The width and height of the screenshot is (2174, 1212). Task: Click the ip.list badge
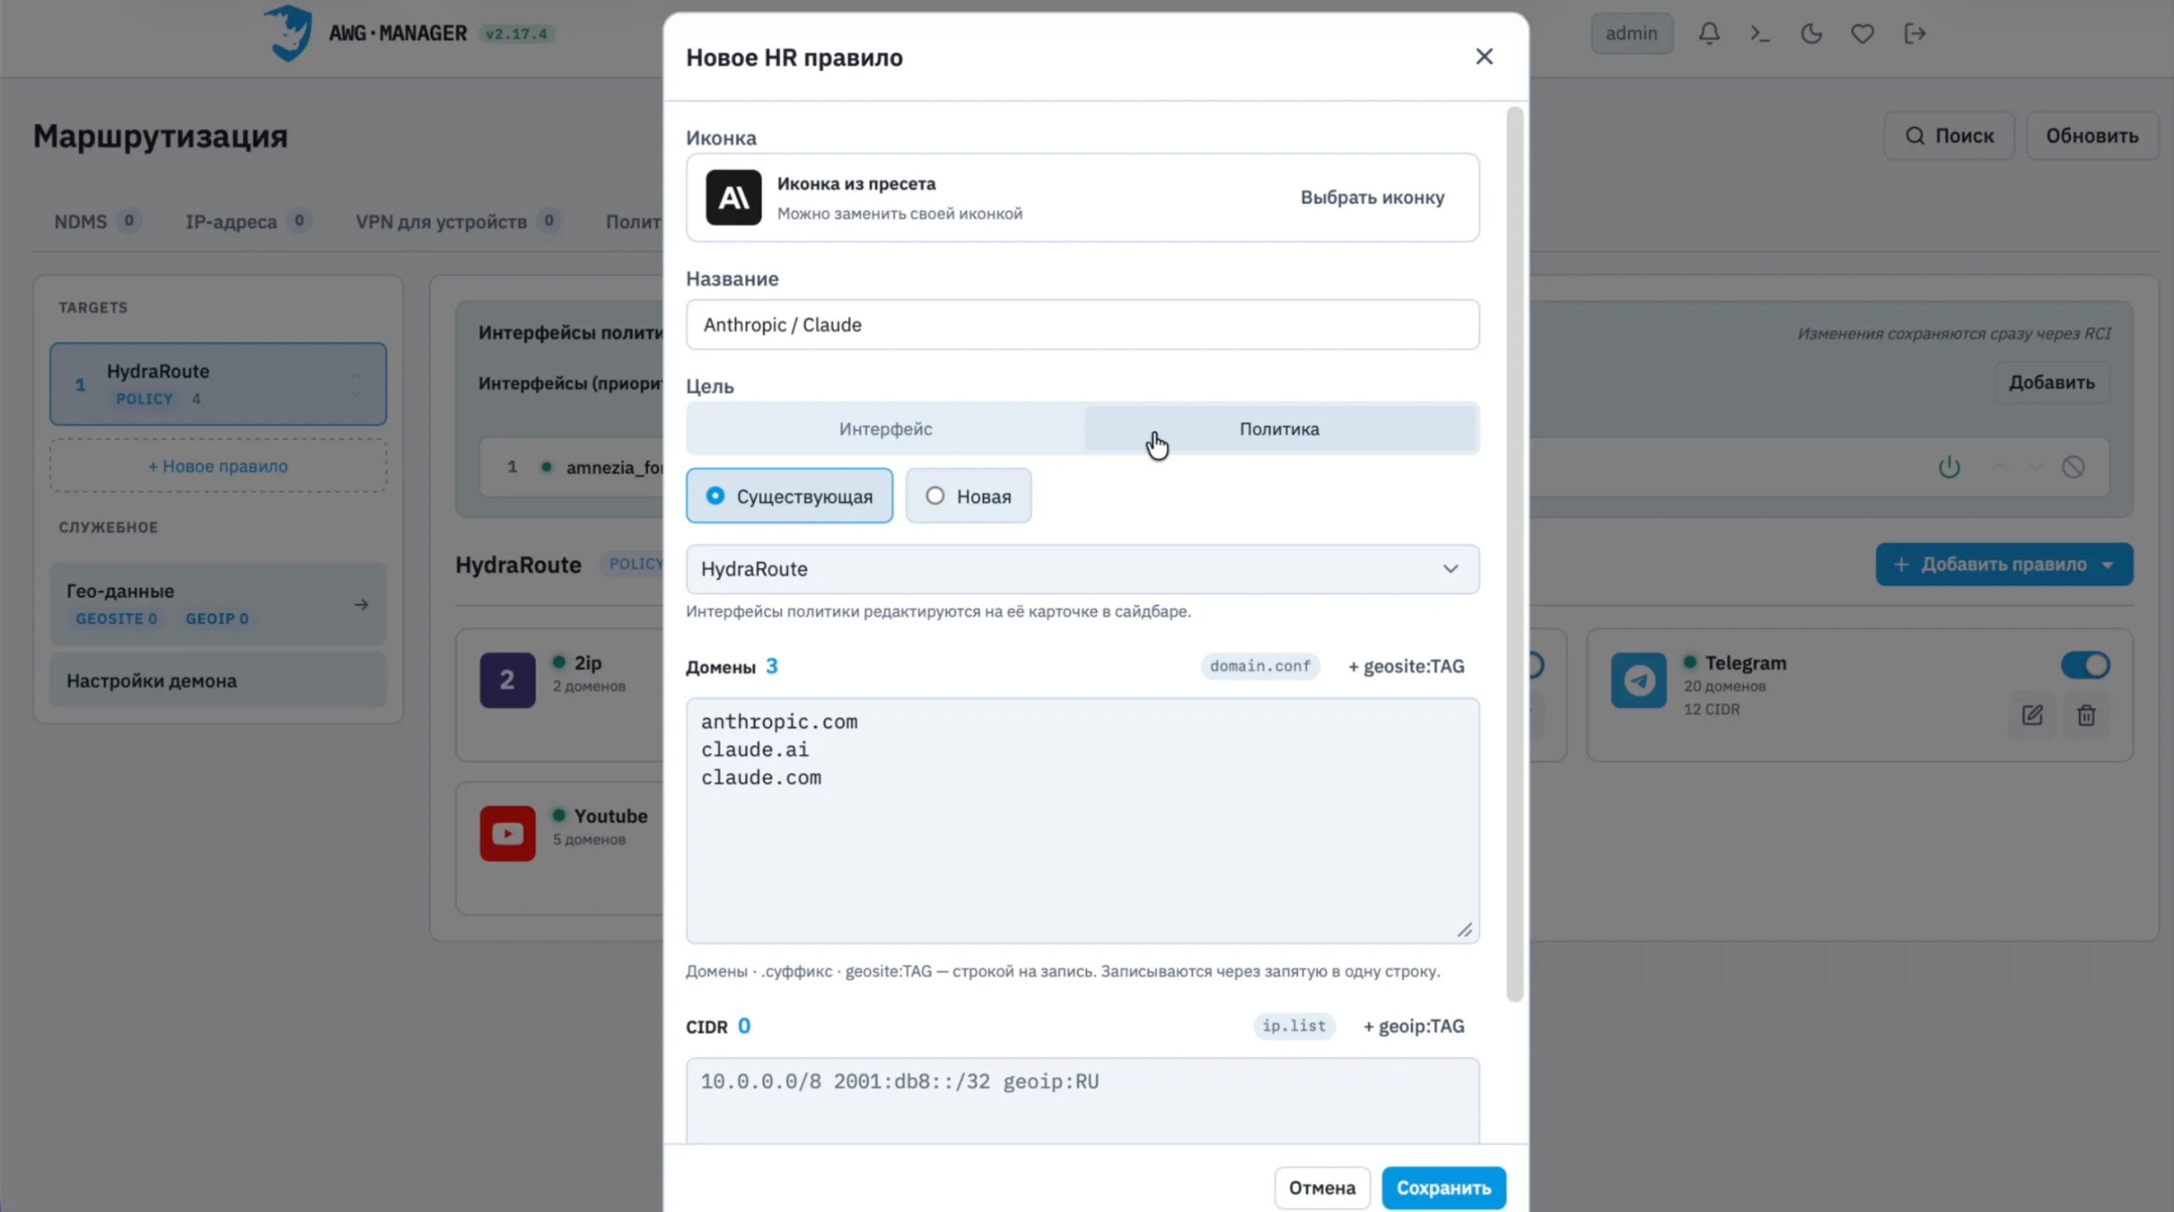click(x=1294, y=1027)
